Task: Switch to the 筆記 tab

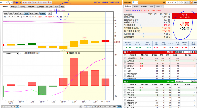Action: pos(62,7)
